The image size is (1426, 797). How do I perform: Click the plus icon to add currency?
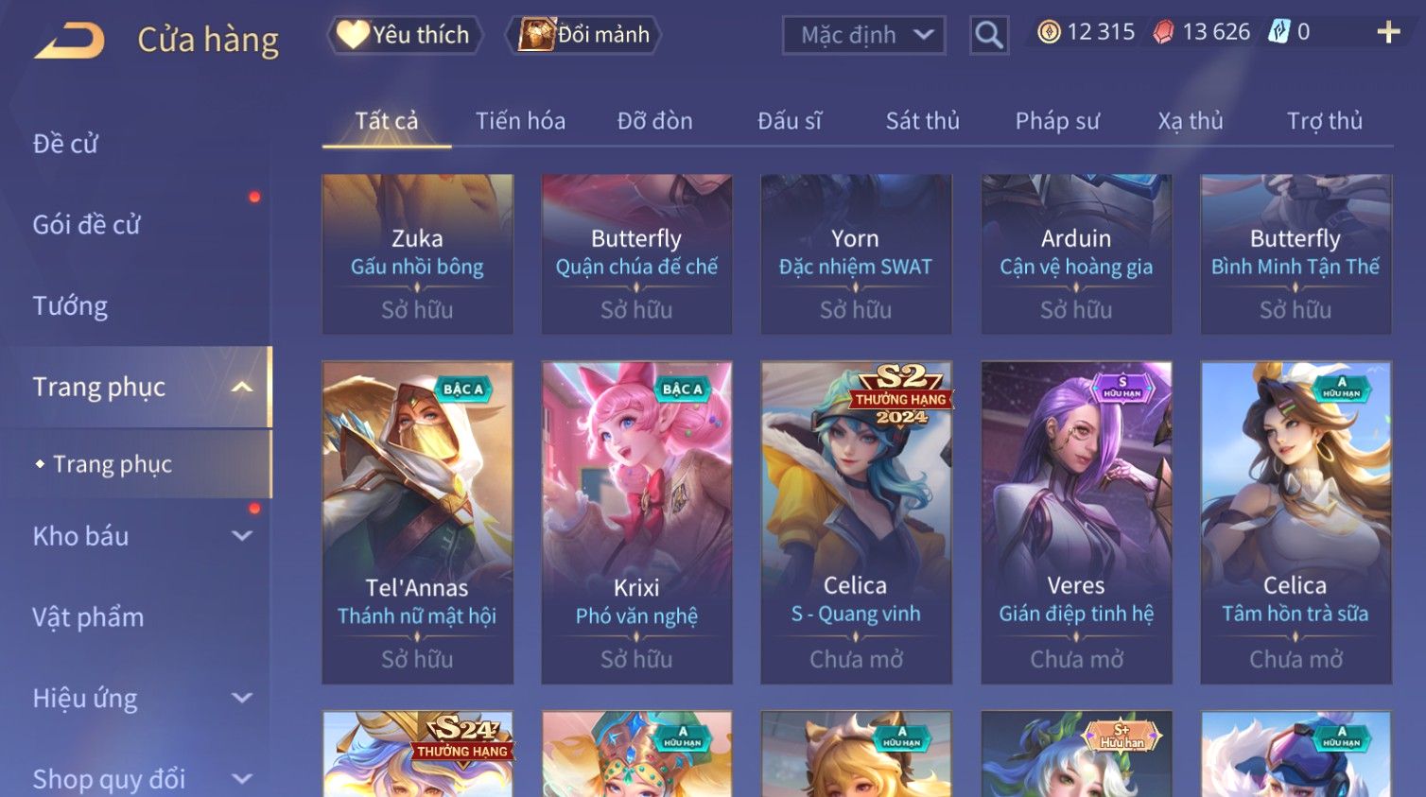tap(1388, 32)
